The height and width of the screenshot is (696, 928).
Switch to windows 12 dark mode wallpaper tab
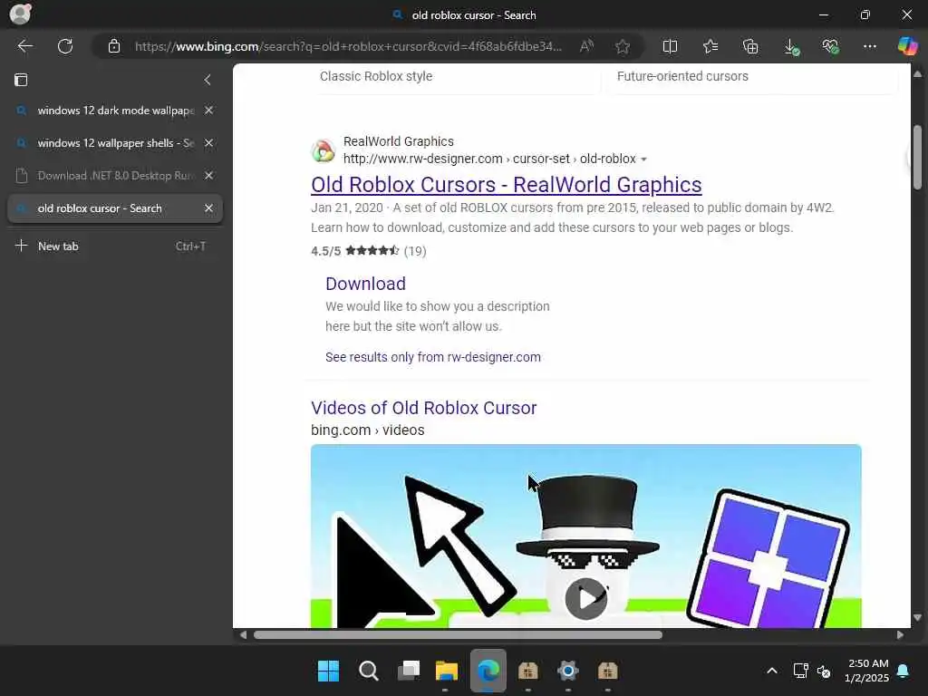(114, 110)
